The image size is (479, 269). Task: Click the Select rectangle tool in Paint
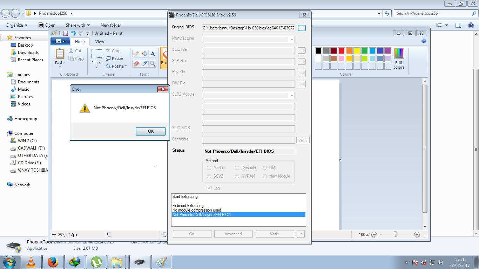(96, 54)
